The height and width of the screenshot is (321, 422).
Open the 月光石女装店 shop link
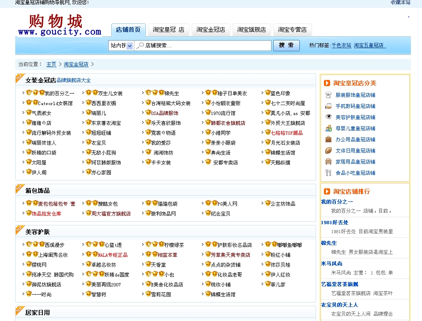click(286, 143)
